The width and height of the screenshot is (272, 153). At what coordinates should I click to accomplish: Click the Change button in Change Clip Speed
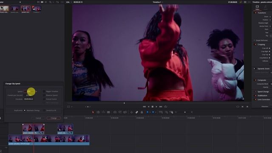[54, 118]
